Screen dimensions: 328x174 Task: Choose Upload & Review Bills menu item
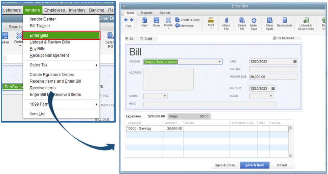50,42
